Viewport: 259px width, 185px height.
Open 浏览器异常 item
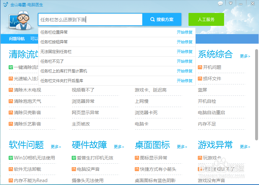click(83, 101)
